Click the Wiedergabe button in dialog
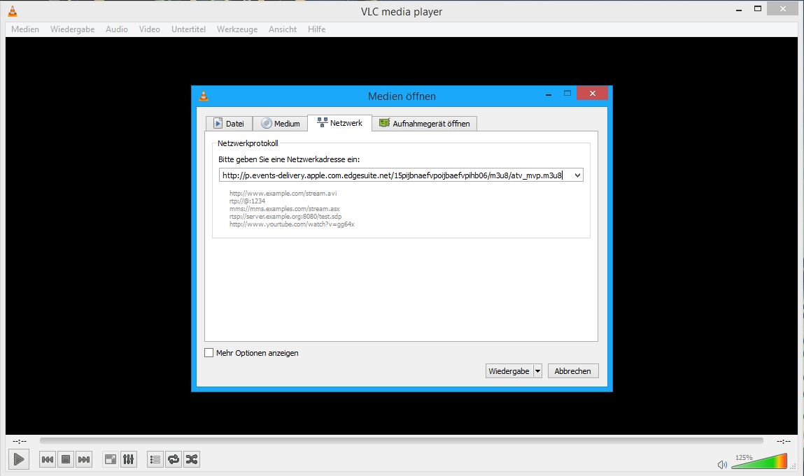The height and width of the screenshot is (476, 804). tap(509, 371)
